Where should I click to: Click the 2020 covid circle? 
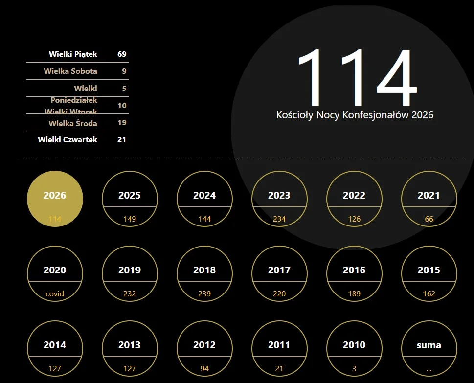(55, 273)
